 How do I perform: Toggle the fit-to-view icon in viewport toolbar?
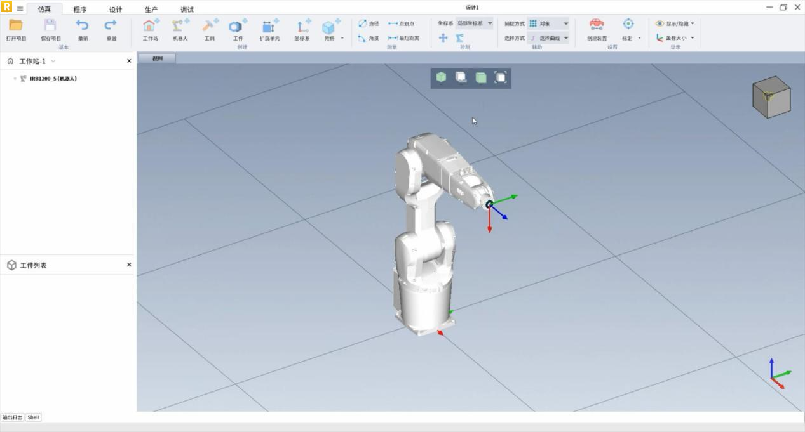click(501, 77)
